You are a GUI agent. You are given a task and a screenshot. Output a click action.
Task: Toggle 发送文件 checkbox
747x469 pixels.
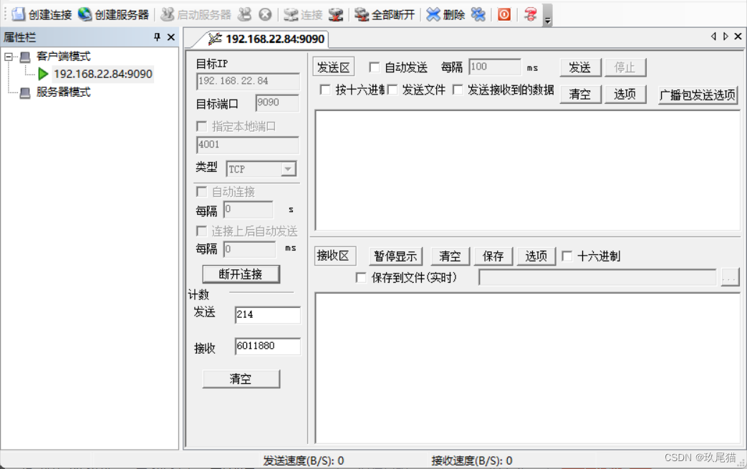[392, 90]
